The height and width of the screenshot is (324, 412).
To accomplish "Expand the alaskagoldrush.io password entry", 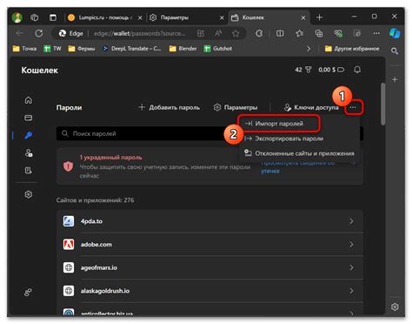I will tap(210, 291).
